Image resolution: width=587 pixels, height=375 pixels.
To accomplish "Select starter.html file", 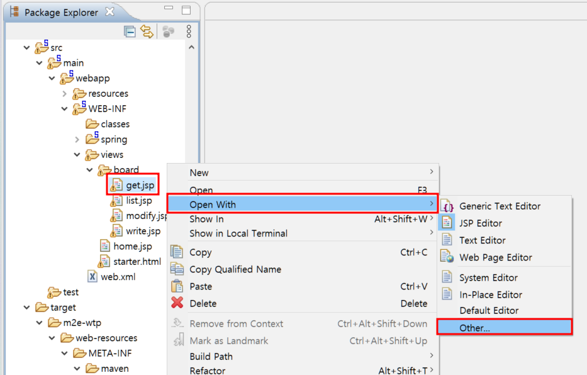I will (137, 262).
